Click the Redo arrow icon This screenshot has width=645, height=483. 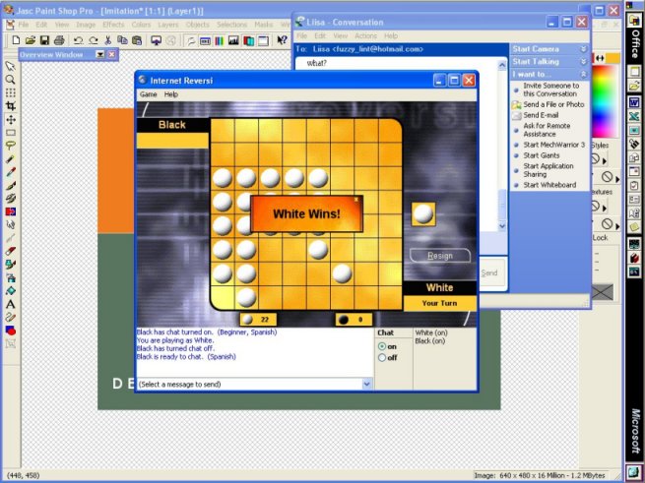(x=94, y=40)
